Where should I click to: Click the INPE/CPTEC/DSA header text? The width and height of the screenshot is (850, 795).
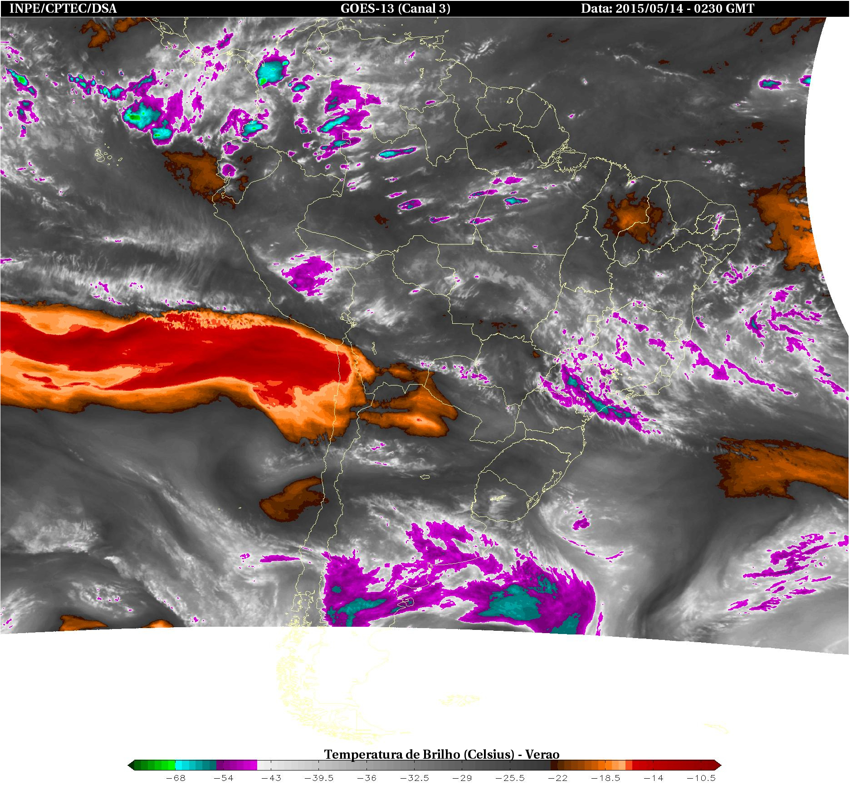pos(63,9)
